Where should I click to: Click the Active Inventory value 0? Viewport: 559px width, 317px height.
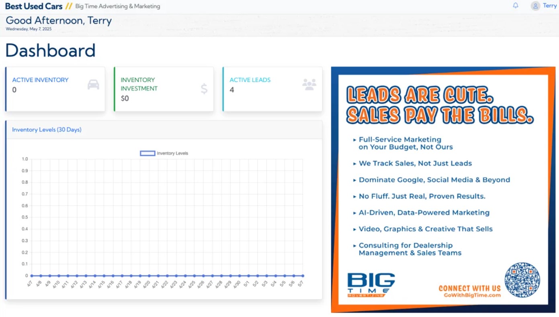[14, 90]
